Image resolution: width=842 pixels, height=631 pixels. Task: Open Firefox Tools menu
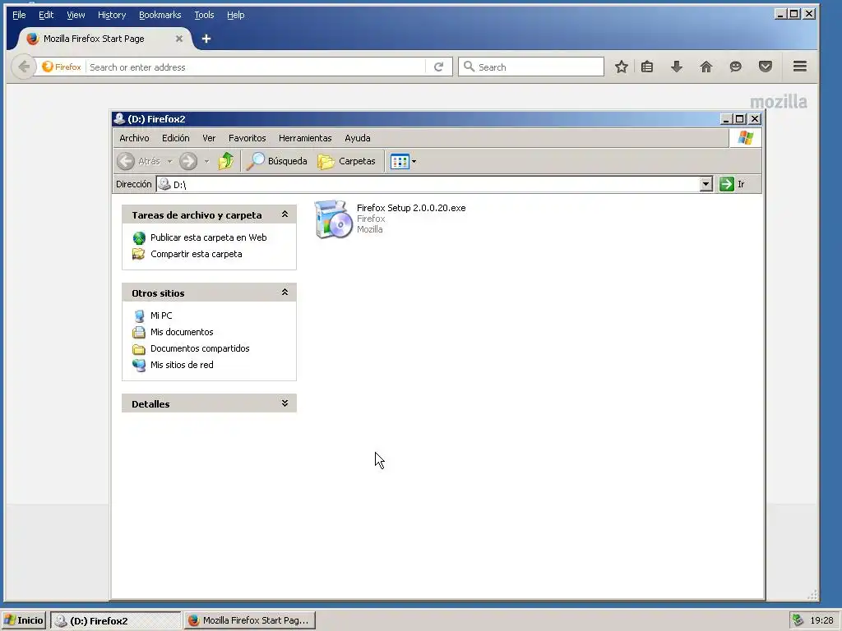pos(204,15)
